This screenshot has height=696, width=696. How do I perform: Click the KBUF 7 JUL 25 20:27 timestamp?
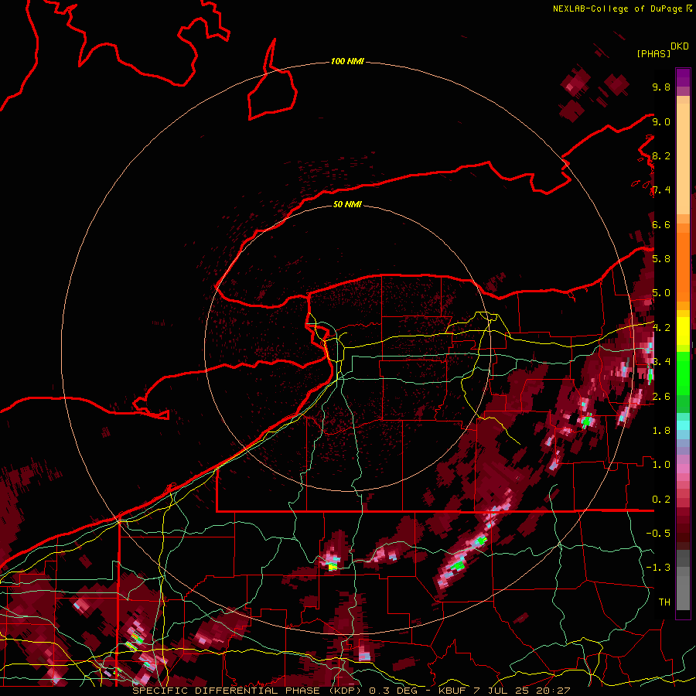pyautogui.click(x=504, y=691)
